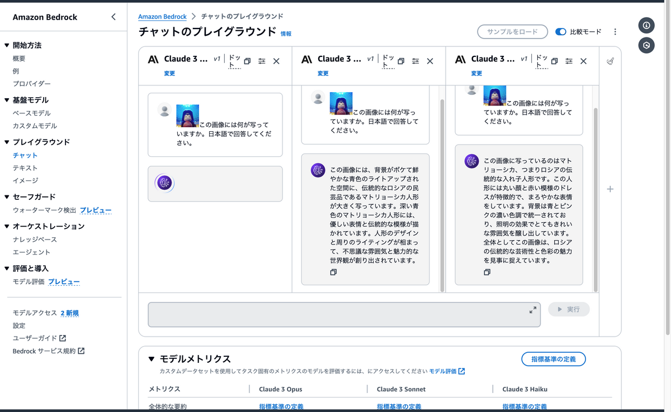Collapse the 開始方法 section
Image resolution: width=671 pixels, height=412 pixels.
click(7, 45)
